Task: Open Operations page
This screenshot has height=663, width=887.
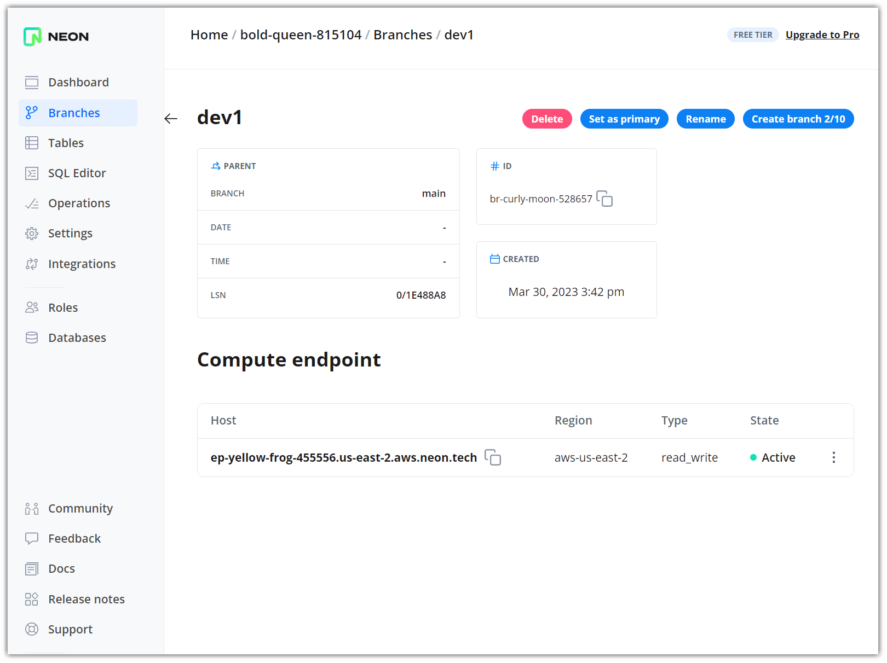Action: [78, 203]
